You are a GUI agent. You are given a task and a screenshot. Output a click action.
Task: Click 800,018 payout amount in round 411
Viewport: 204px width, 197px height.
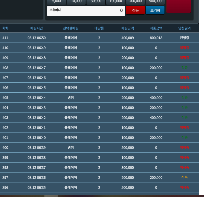click(x=156, y=38)
